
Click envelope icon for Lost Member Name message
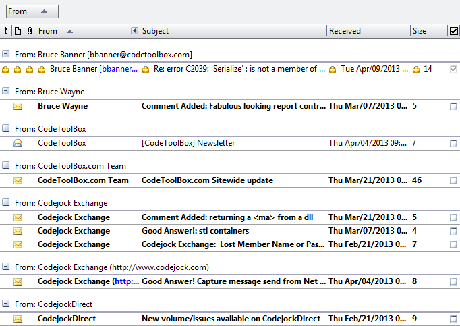(x=18, y=244)
